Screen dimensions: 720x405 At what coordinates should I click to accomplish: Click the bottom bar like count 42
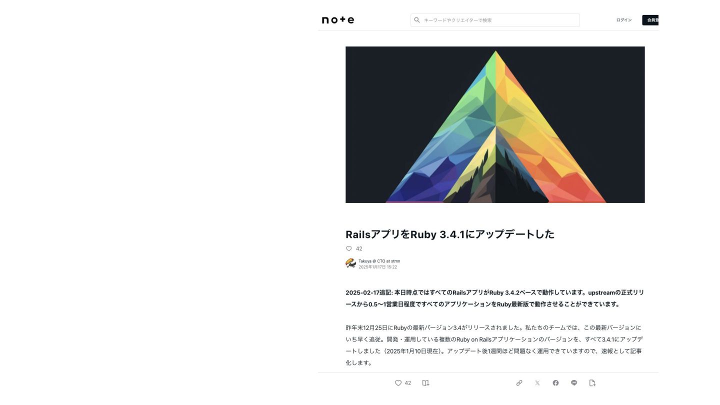(408, 383)
